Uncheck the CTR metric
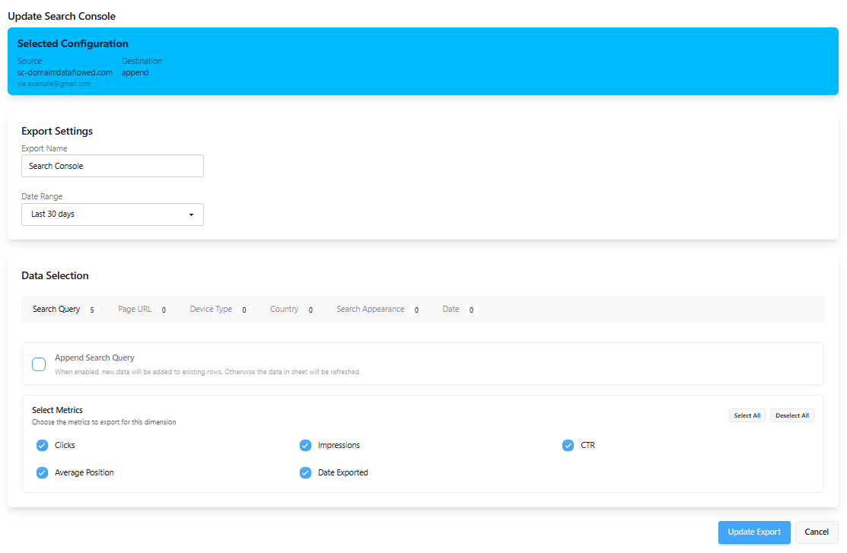This screenshot has height=553, width=847. click(568, 445)
